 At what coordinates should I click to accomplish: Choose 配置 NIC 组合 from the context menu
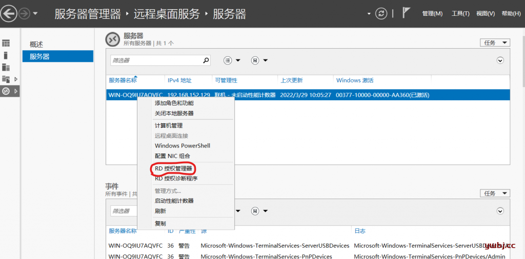(172, 156)
